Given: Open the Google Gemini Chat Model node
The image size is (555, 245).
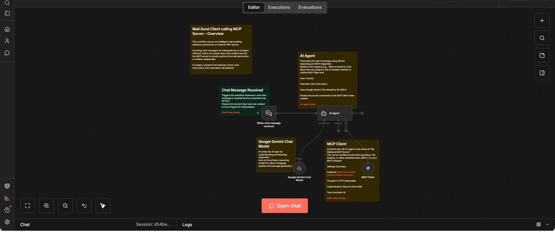Looking at the screenshot, I should pos(299,168).
